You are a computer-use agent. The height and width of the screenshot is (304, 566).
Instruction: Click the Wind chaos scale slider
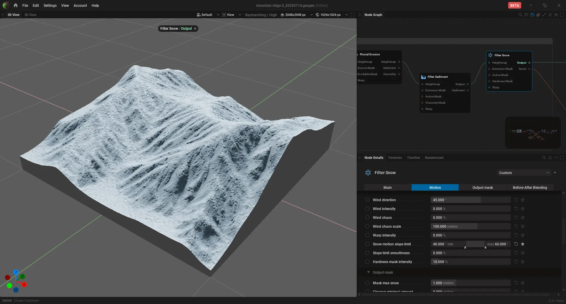[x=470, y=226]
